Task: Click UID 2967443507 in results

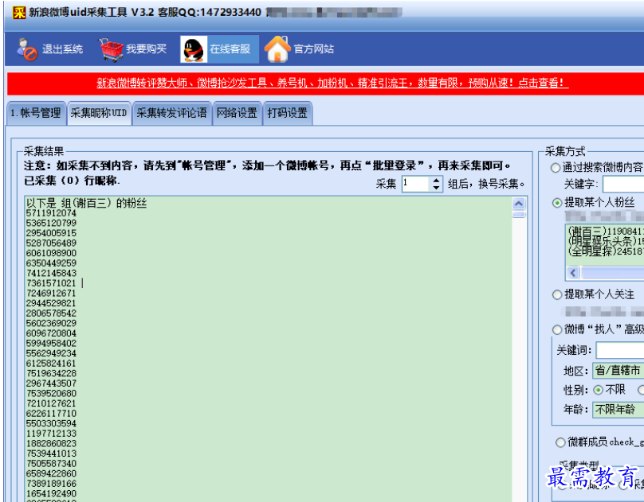Action: (x=51, y=383)
